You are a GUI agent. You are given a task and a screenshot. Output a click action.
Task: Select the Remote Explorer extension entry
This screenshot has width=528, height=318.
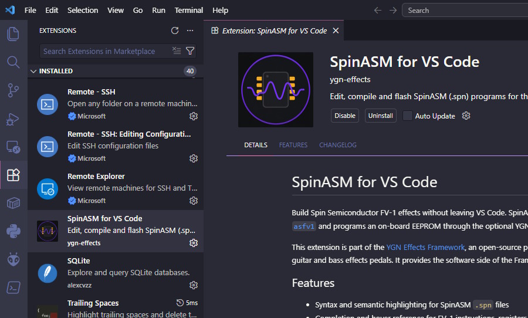point(115,189)
